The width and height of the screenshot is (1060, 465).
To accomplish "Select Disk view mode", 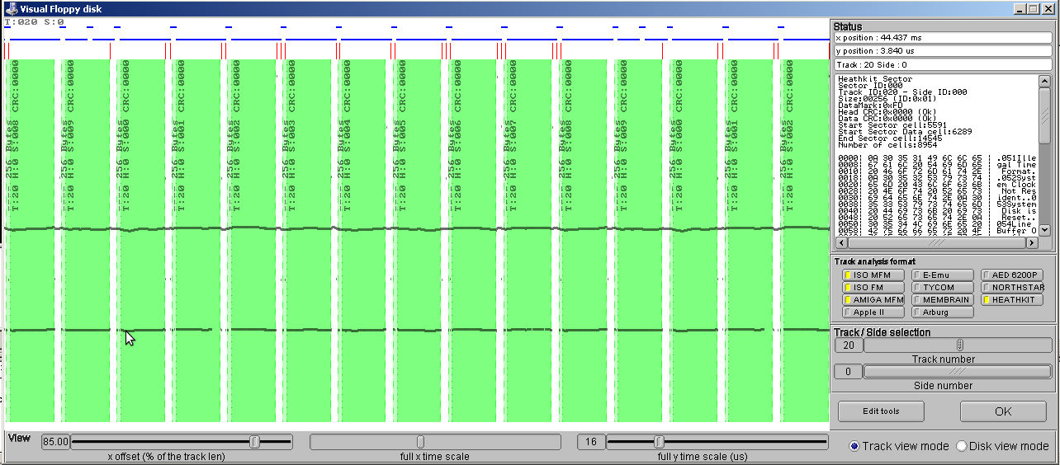I will click(1002, 446).
